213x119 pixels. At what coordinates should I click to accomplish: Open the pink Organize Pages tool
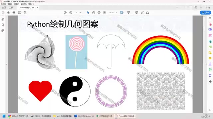[210, 35]
